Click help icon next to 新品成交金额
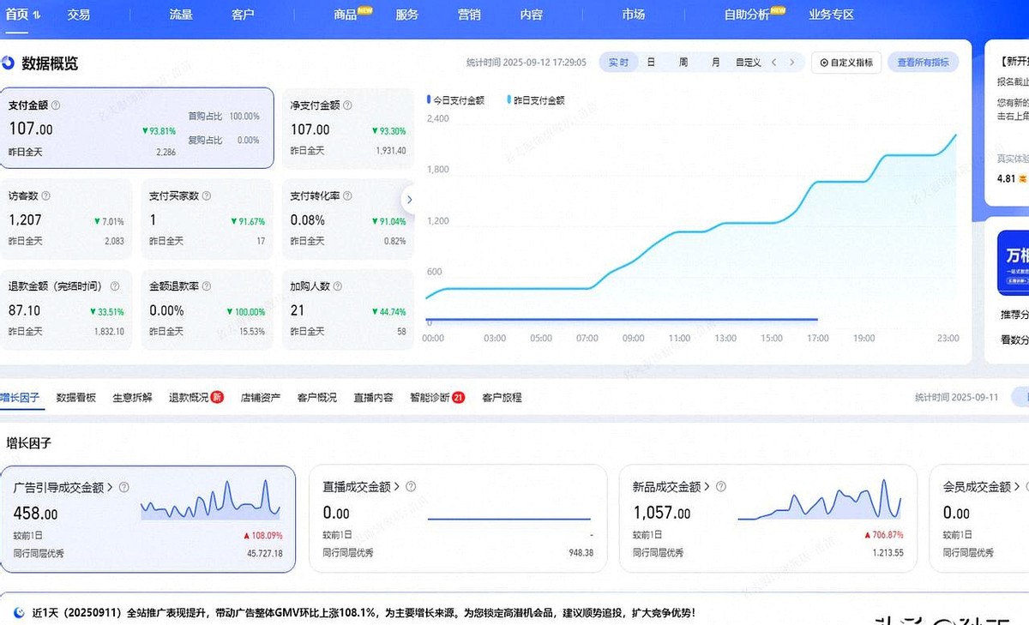This screenshot has width=1029, height=625. 721,487
